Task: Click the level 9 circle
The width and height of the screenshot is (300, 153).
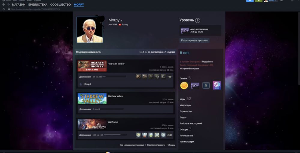Action: (x=198, y=20)
